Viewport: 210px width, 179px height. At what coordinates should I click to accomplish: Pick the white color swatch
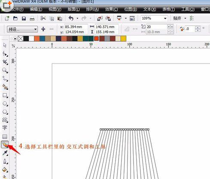pos(31,39)
